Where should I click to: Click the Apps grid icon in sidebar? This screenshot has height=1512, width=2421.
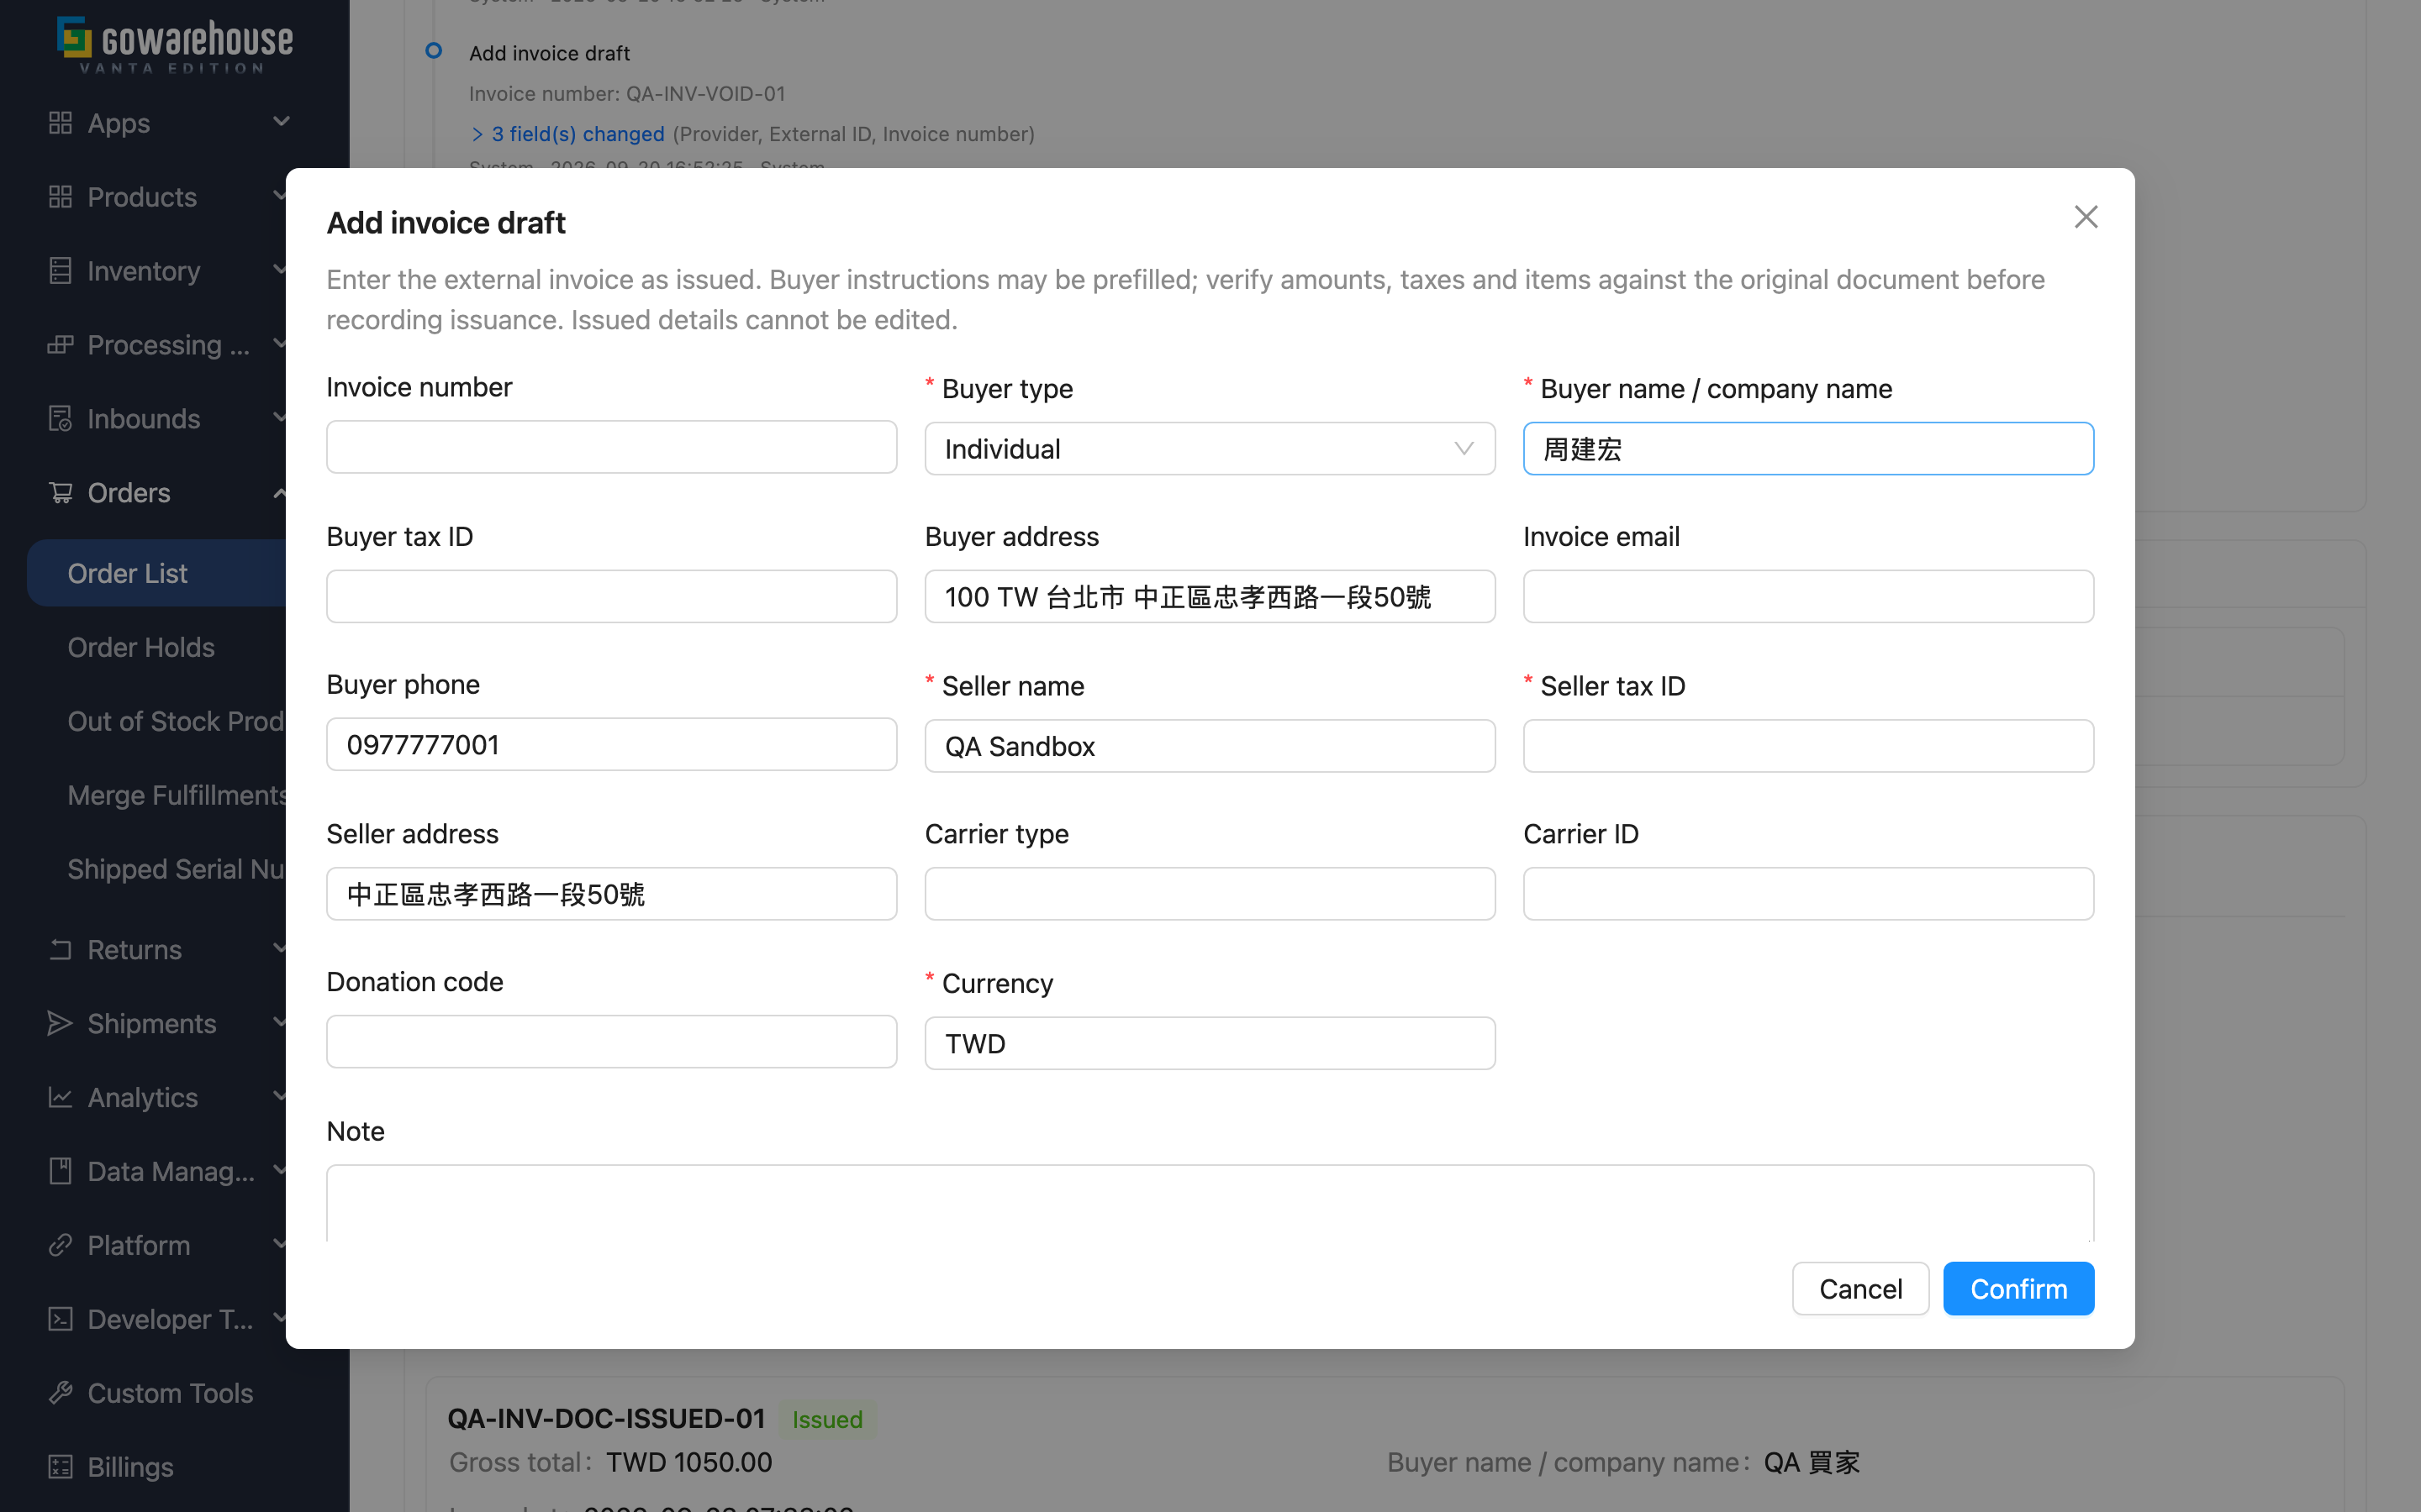coord(60,123)
